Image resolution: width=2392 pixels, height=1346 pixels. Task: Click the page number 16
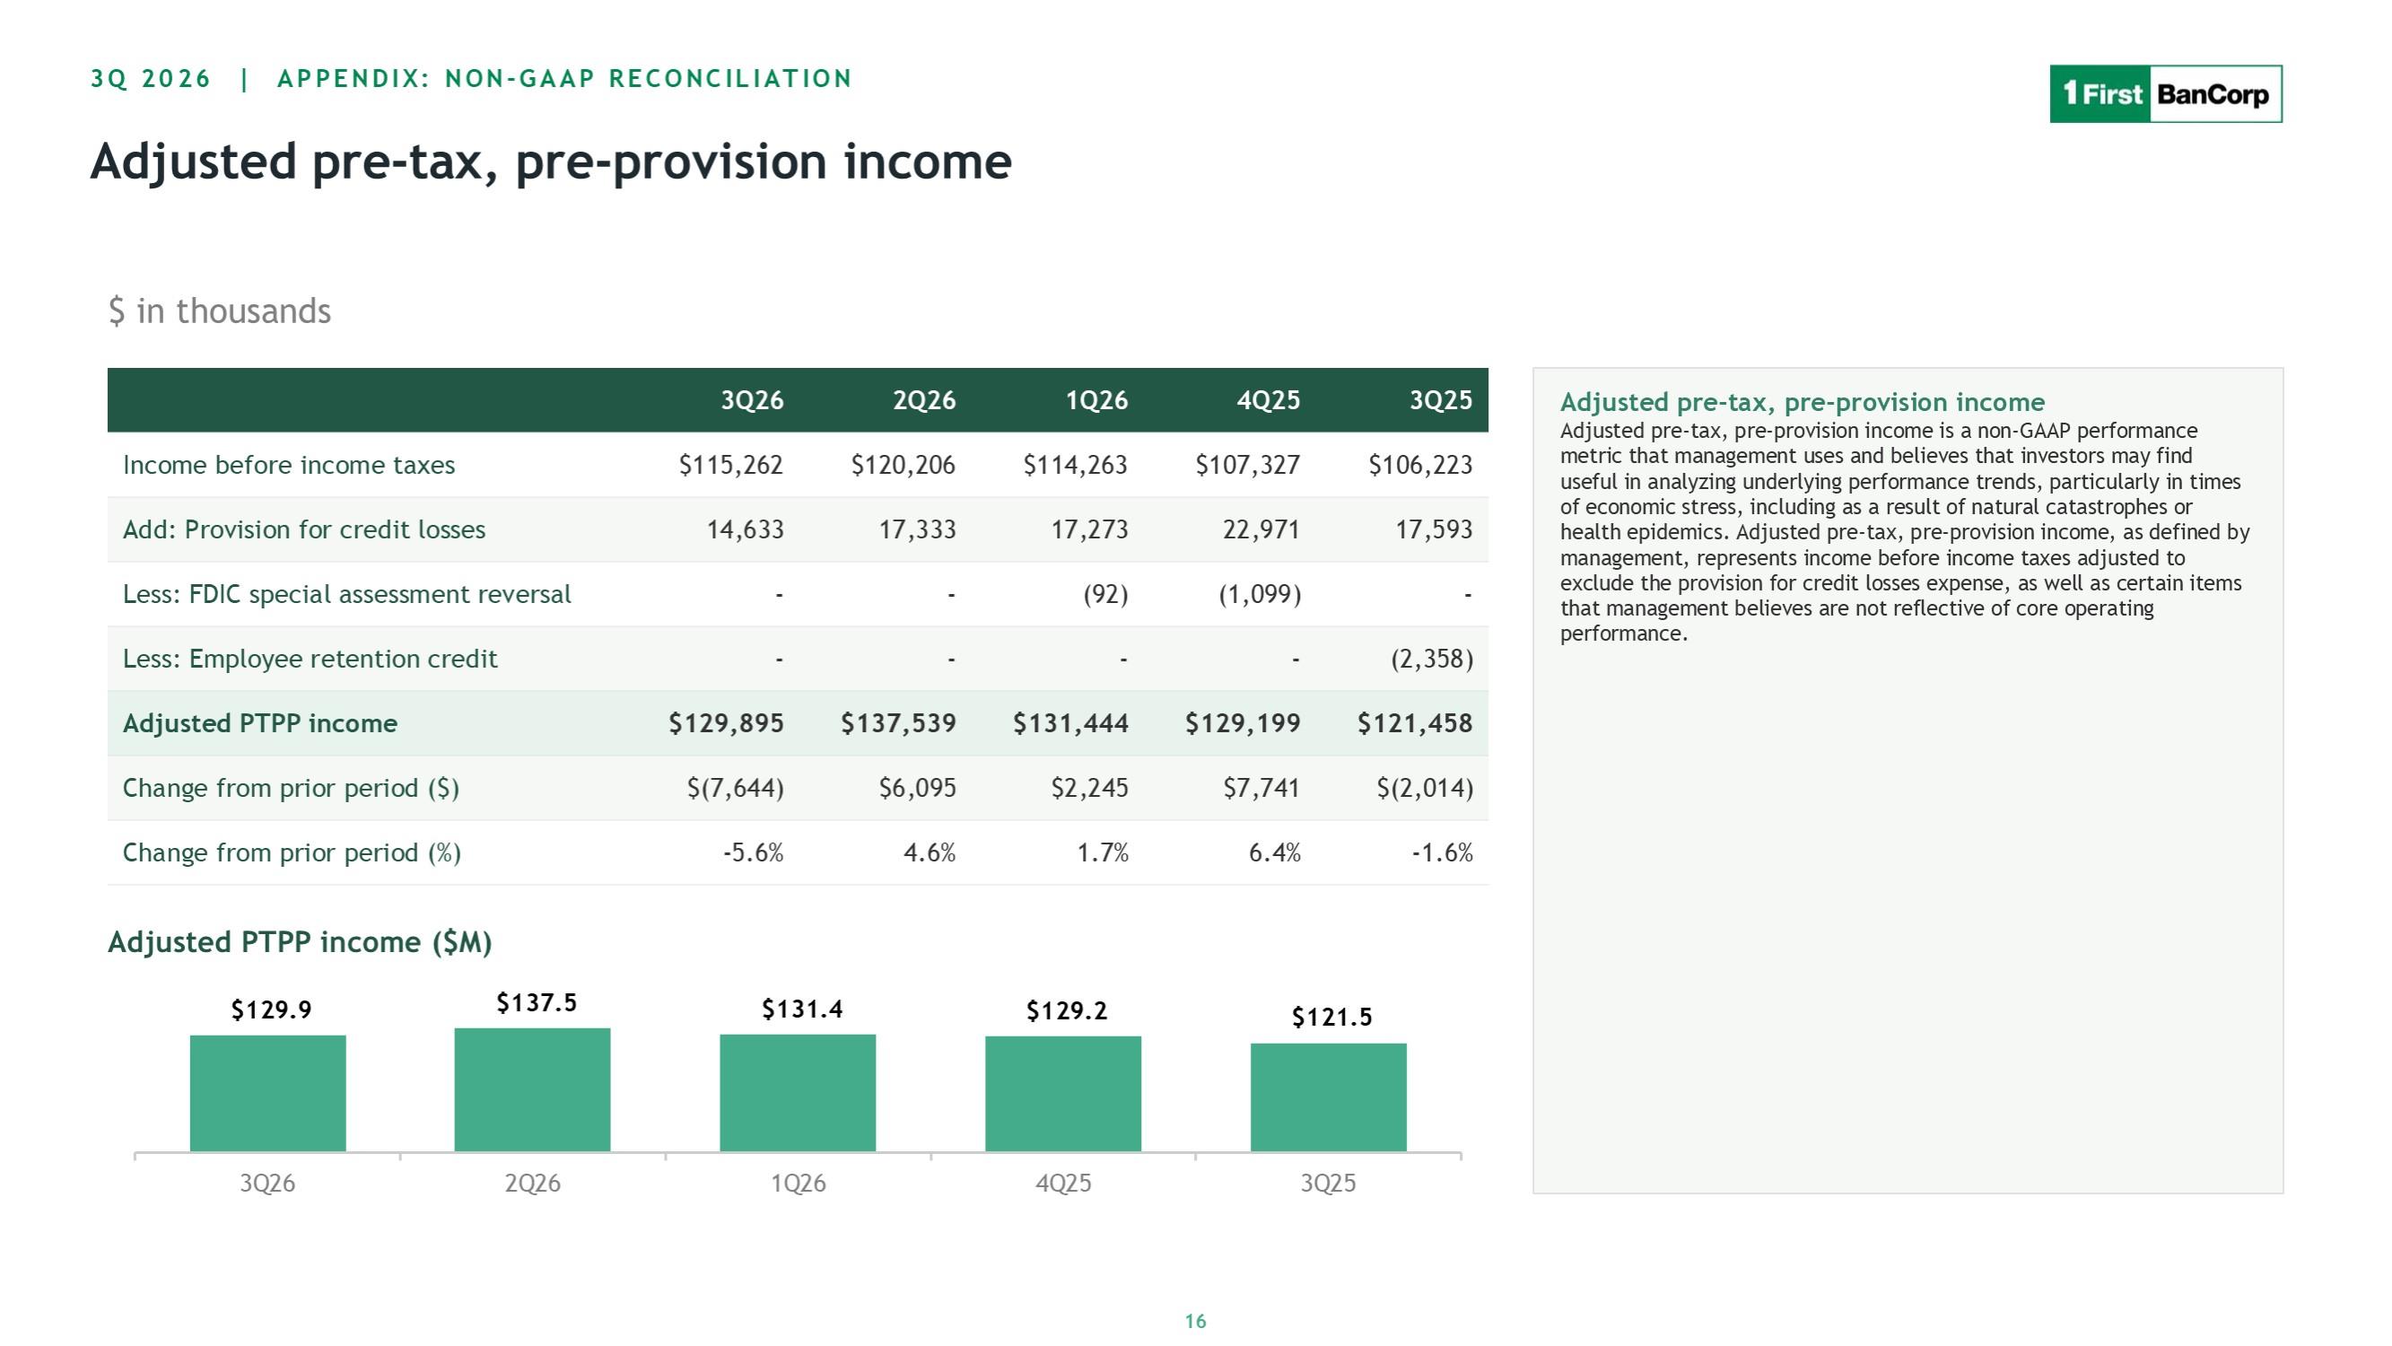coord(1195,1321)
